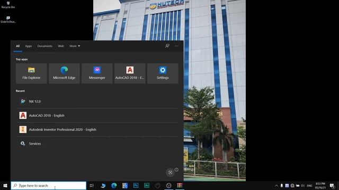Launch Microsoft Edge from Top apps
The width and height of the screenshot is (339, 190).
[64, 73]
